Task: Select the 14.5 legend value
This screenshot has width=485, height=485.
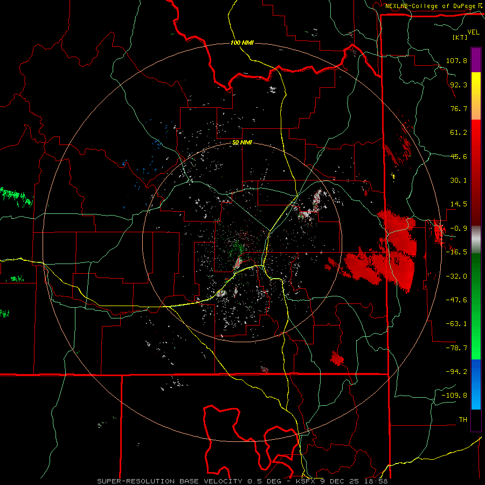Action: (x=459, y=204)
